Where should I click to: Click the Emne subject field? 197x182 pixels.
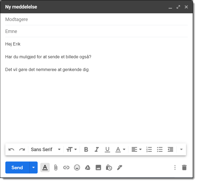(96, 32)
